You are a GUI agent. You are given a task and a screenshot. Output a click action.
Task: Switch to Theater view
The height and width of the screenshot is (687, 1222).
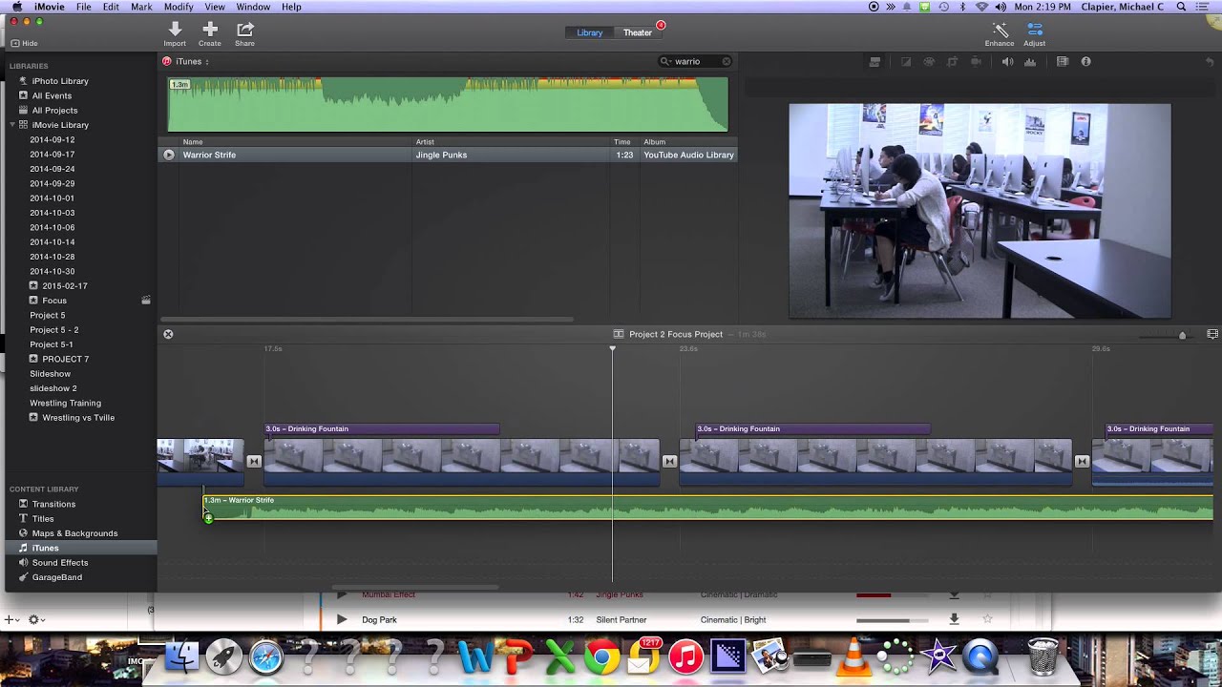[638, 32]
